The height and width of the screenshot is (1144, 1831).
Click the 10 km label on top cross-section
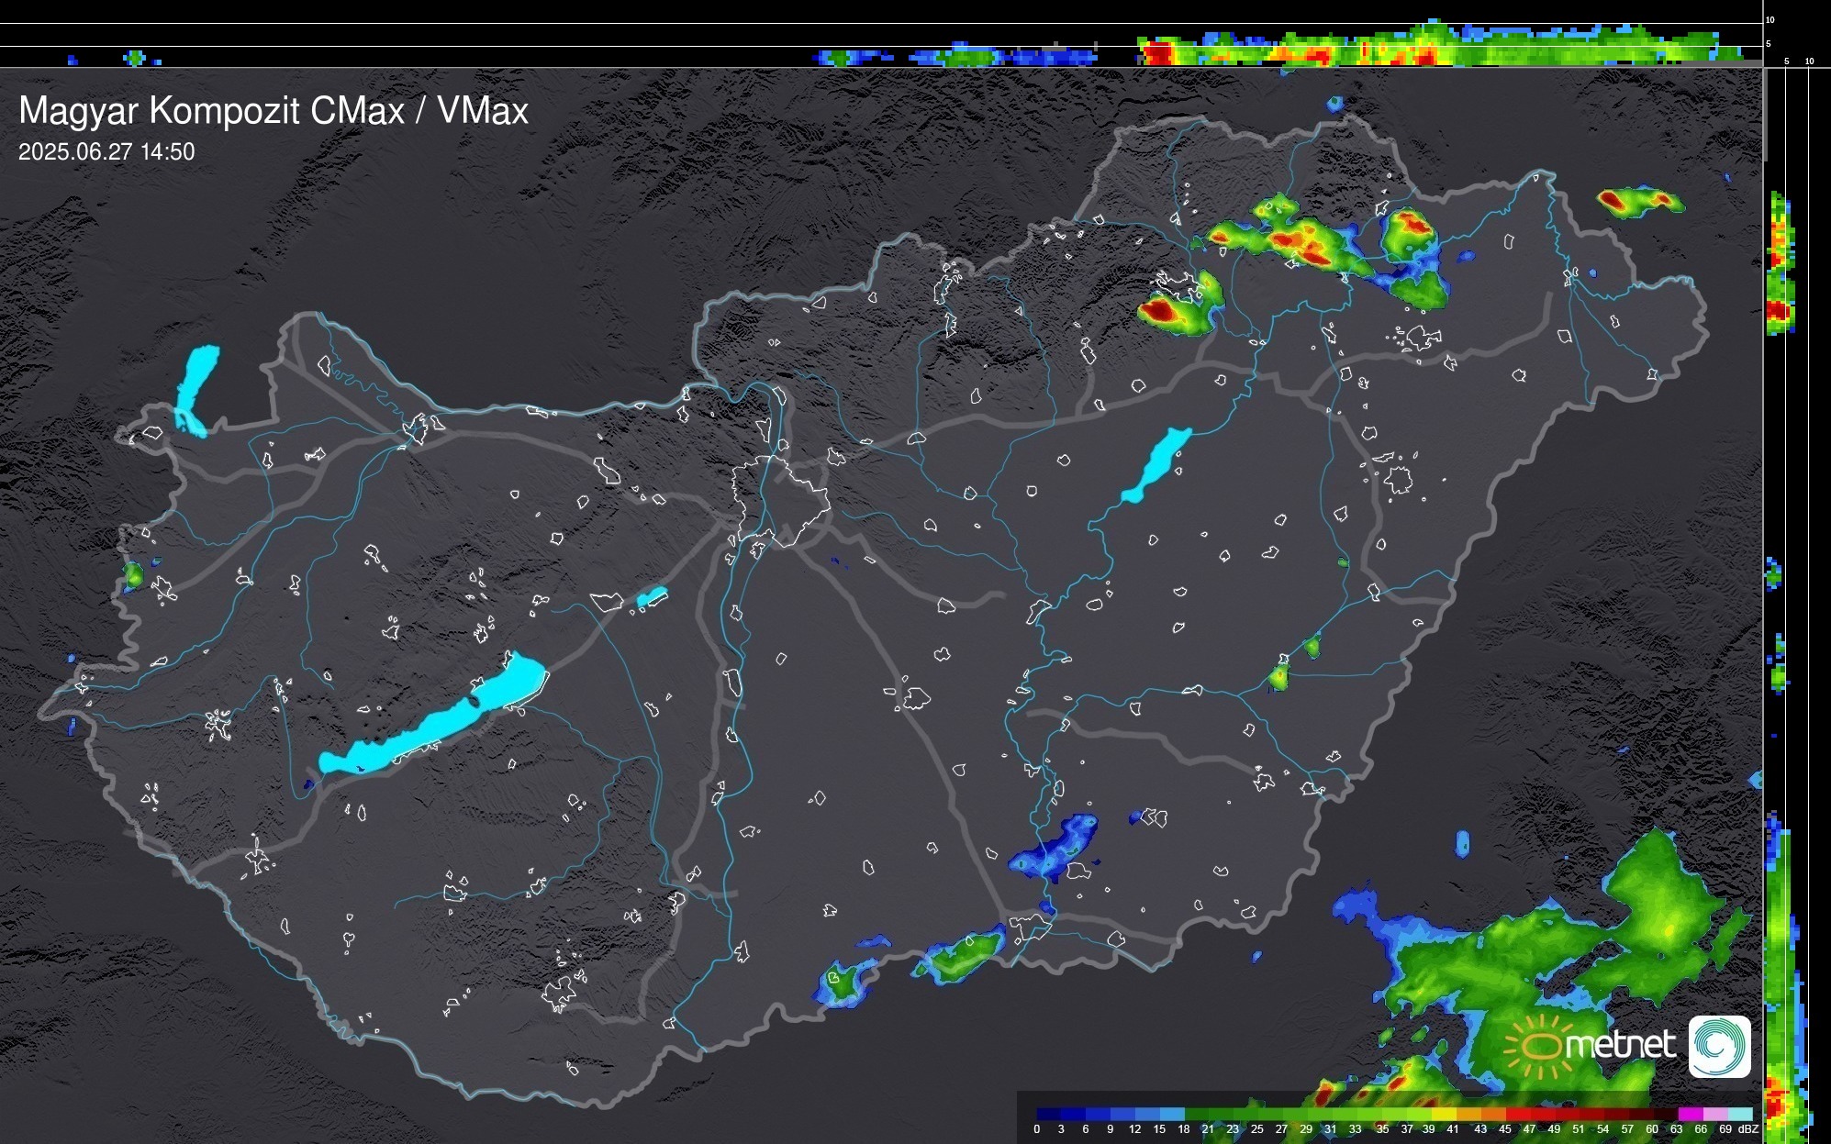pyautogui.click(x=1770, y=19)
